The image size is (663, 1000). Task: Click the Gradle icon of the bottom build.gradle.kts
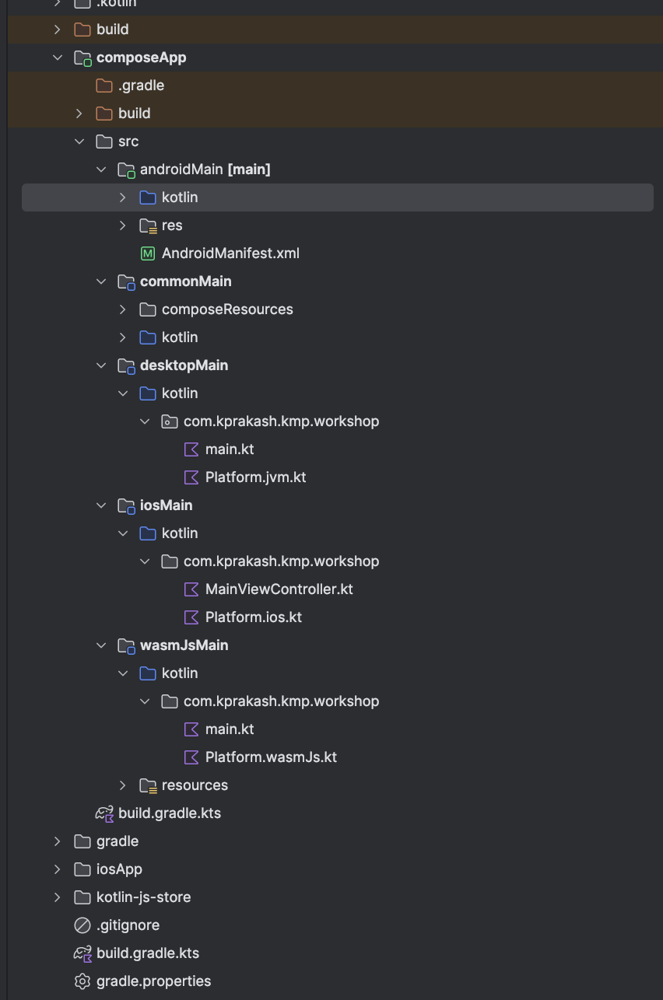[x=82, y=953]
